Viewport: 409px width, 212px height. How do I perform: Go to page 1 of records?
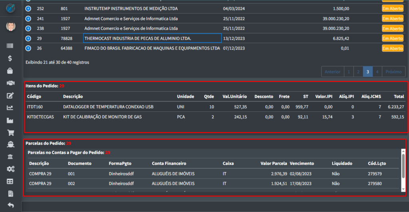348,72
